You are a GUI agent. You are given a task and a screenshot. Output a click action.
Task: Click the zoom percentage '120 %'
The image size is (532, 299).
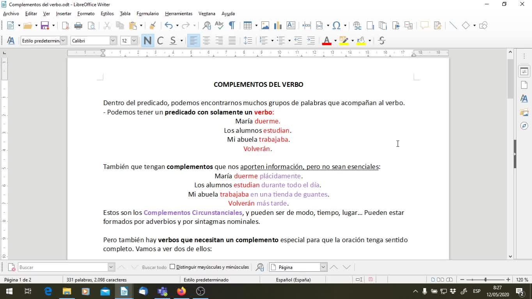tap(522, 280)
